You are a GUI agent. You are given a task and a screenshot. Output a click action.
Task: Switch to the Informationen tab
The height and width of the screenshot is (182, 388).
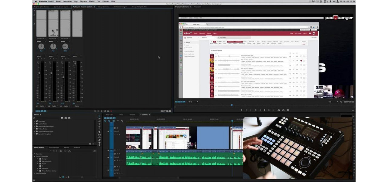click(x=54, y=147)
